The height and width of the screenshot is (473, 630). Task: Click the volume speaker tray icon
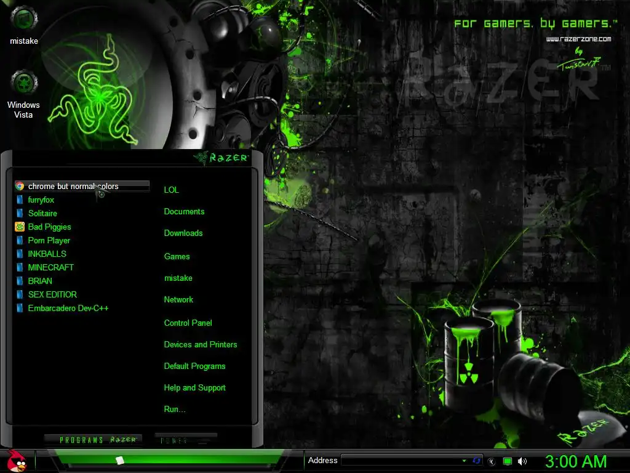[x=522, y=461]
